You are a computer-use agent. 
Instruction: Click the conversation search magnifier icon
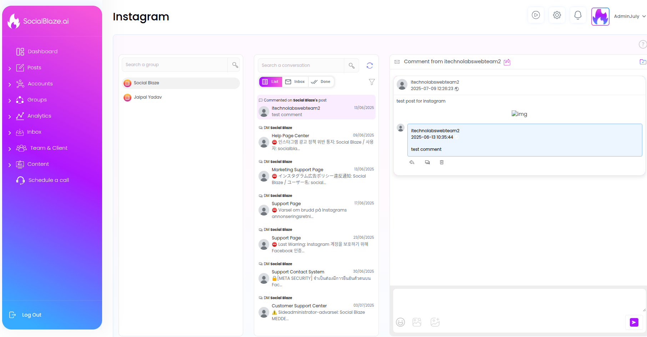[352, 65]
